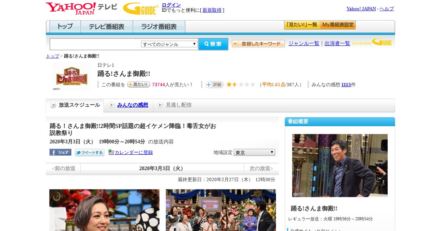Click the calendar icon beside カレンダーに登録
Image resolution: width=441 pixels, height=231 pixels.
point(111,152)
